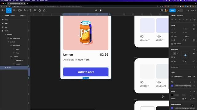197x110 pixels.
Task: Click the black Stroke color swatch
Action: pyautogui.click(x=172, y=95)
